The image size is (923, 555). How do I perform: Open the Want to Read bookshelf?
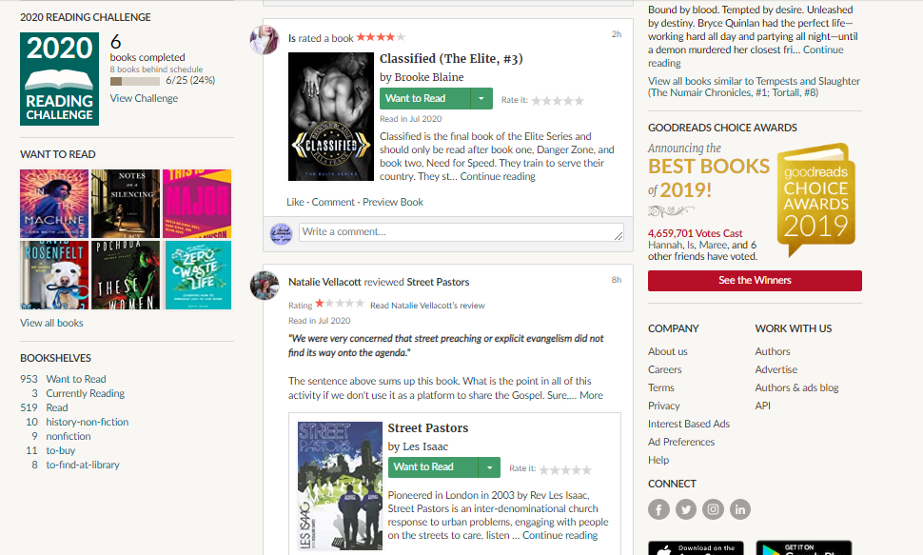tap(76, 379)
